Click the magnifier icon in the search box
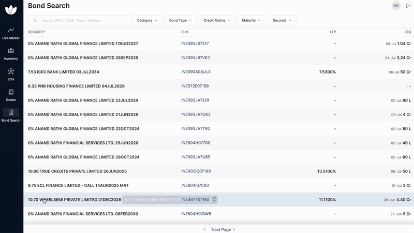The width and height of the screenshot is (414, 233). click(35, 20)
